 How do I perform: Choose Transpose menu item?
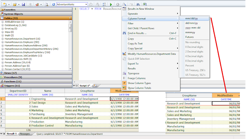pos(151,74)
